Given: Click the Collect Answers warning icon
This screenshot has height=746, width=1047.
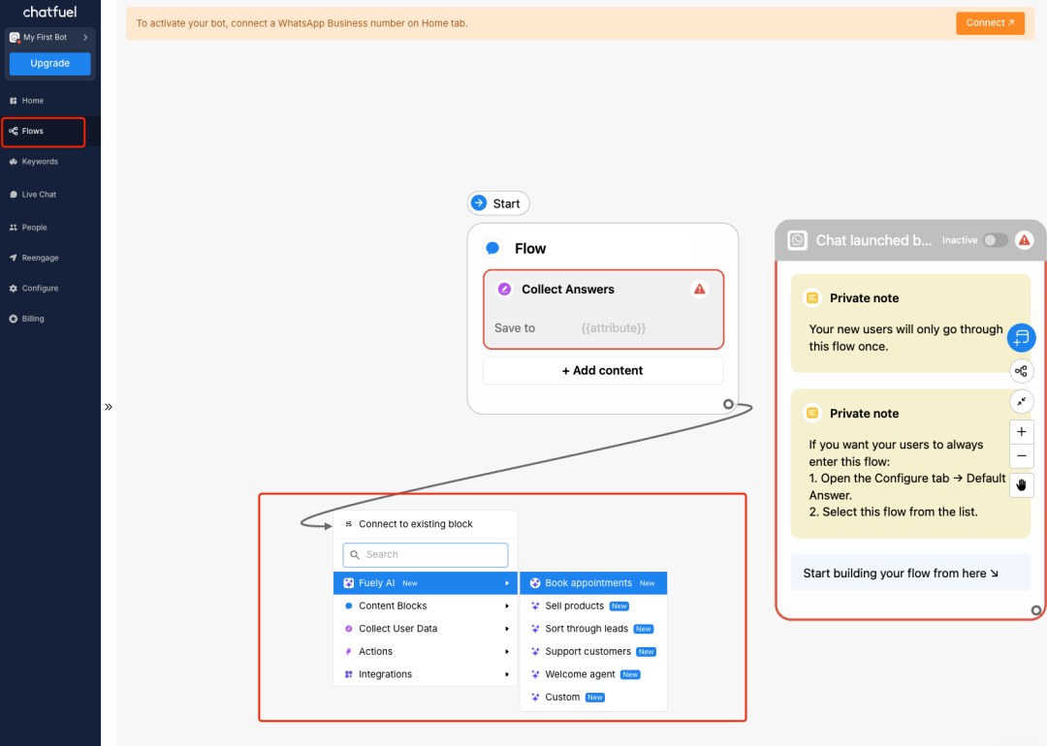Looking at the screenshot, I should coord(699,289).
